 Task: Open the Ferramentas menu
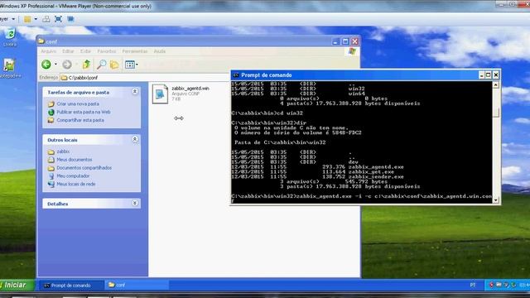[x=135, y=51]
